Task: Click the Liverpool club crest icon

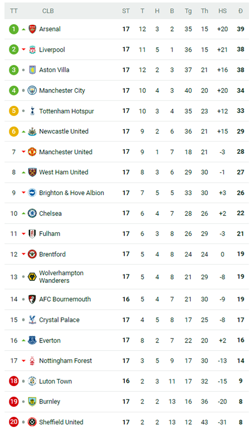Action: pyautogui.click(x=32, y=49)
